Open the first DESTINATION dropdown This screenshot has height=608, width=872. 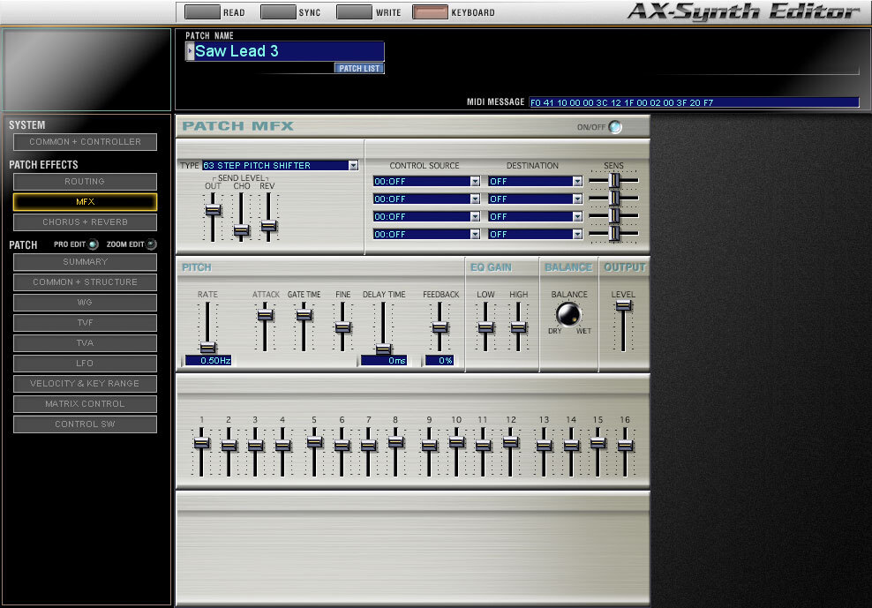click(577, 181)
